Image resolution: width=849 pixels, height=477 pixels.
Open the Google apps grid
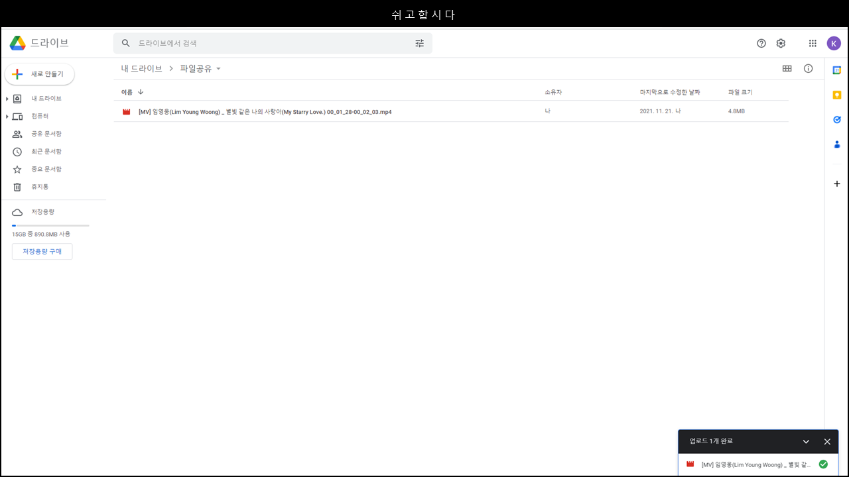(x=813, y=43)
